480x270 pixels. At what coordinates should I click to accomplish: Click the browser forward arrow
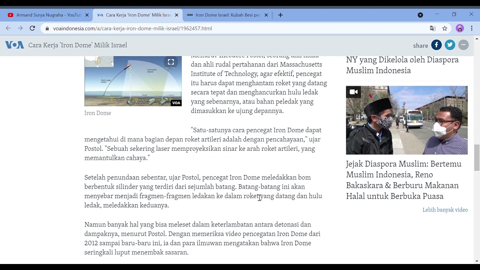[20, 28]
